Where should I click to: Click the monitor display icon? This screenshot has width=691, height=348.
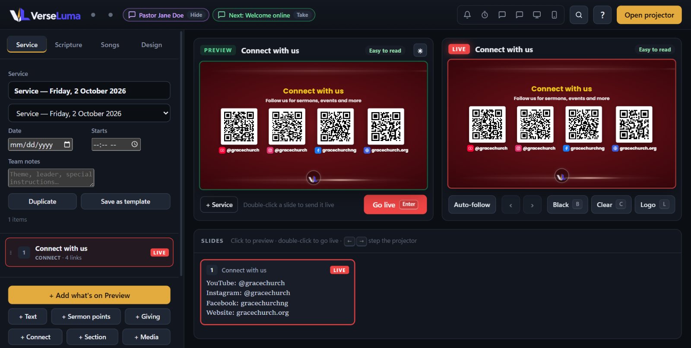coord(537,15)
